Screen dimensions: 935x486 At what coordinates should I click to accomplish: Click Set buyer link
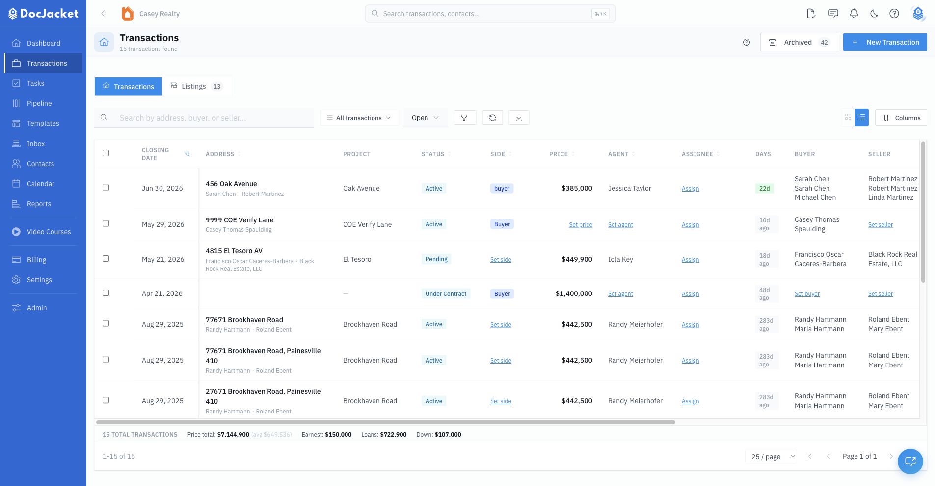(x=807, y=293)
